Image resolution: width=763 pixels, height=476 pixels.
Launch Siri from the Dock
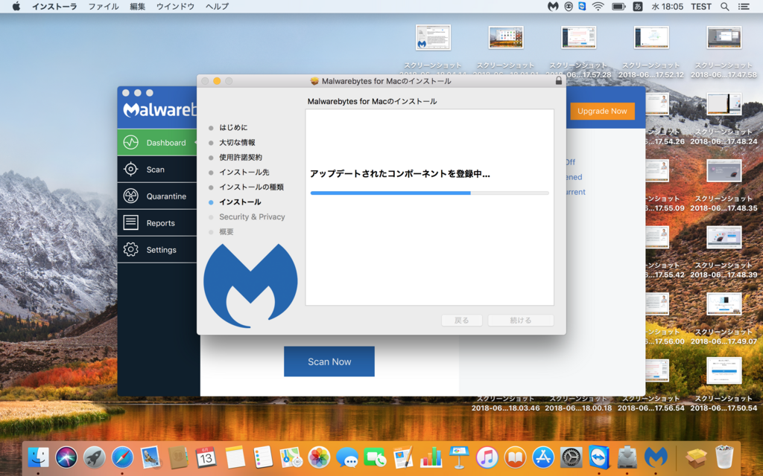[x=66, y=457]
